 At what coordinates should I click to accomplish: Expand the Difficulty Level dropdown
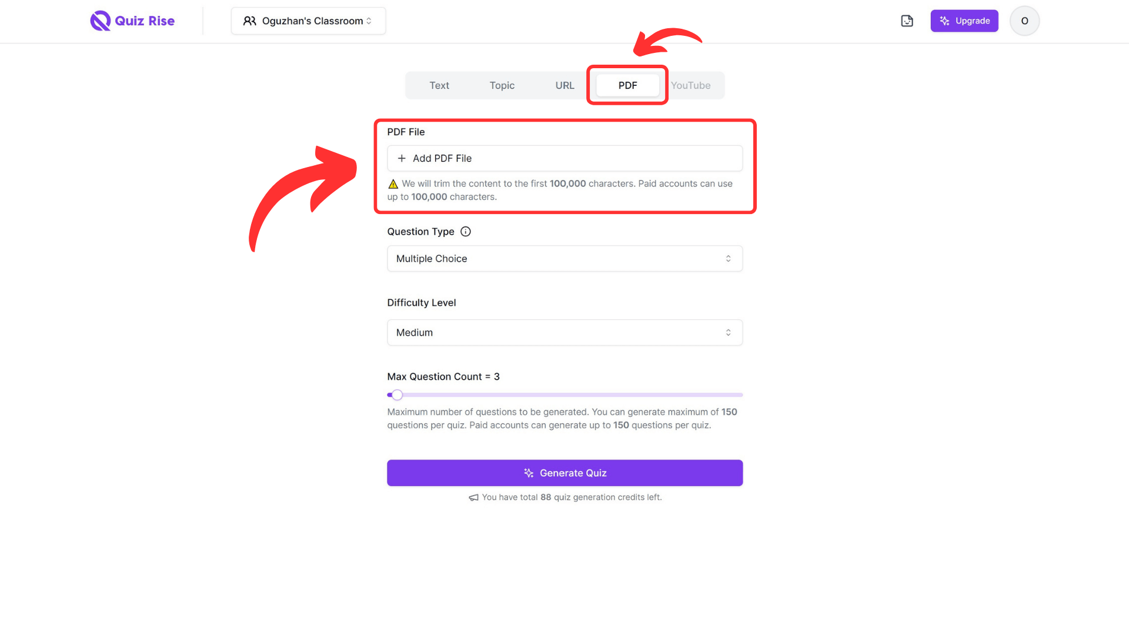[564, 332]
